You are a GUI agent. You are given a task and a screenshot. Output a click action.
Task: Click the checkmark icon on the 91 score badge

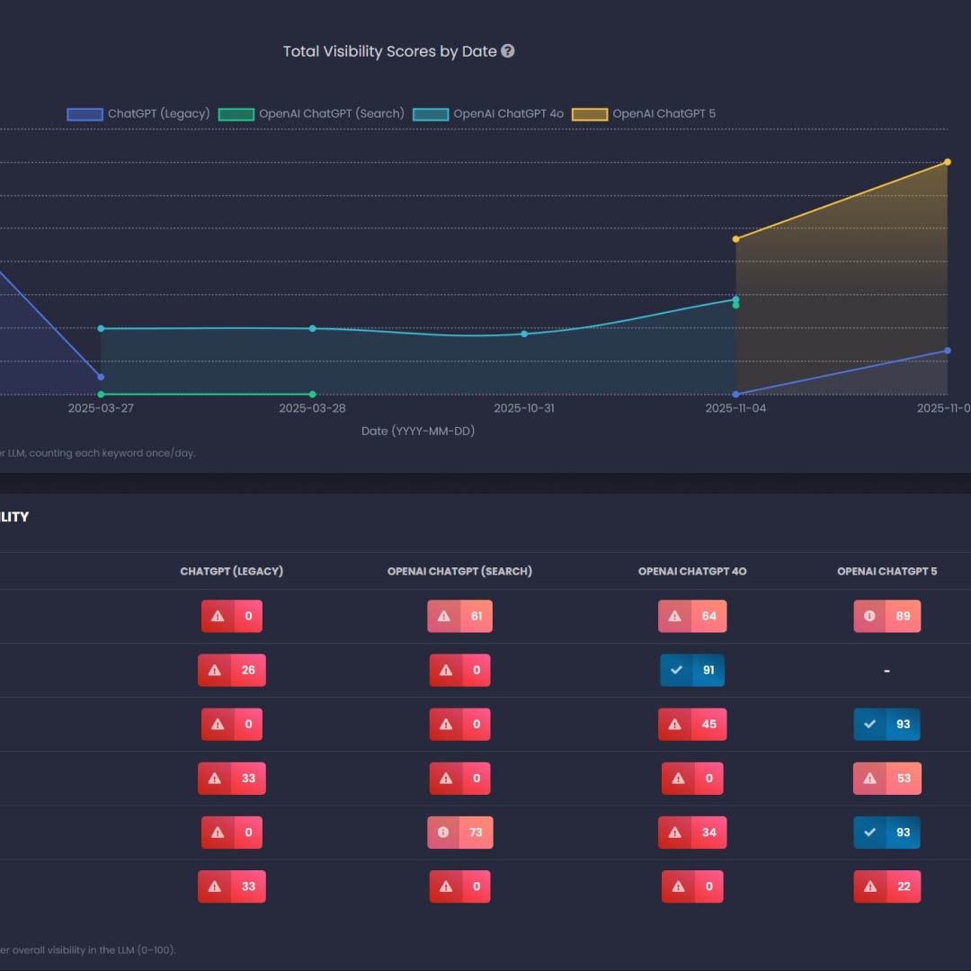coord(676,671)
